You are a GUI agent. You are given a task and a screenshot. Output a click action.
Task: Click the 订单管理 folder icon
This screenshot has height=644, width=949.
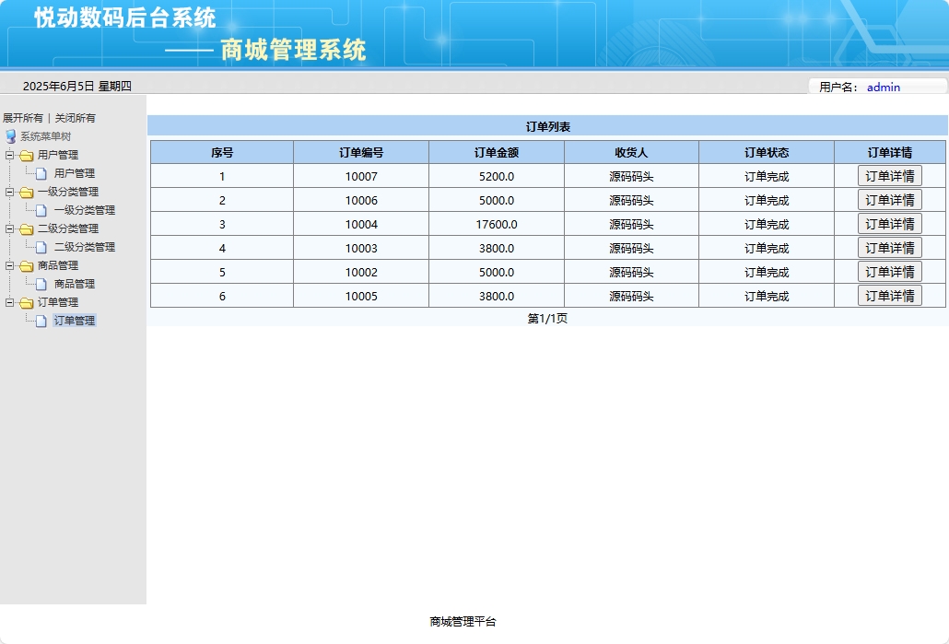pos(26,302)
